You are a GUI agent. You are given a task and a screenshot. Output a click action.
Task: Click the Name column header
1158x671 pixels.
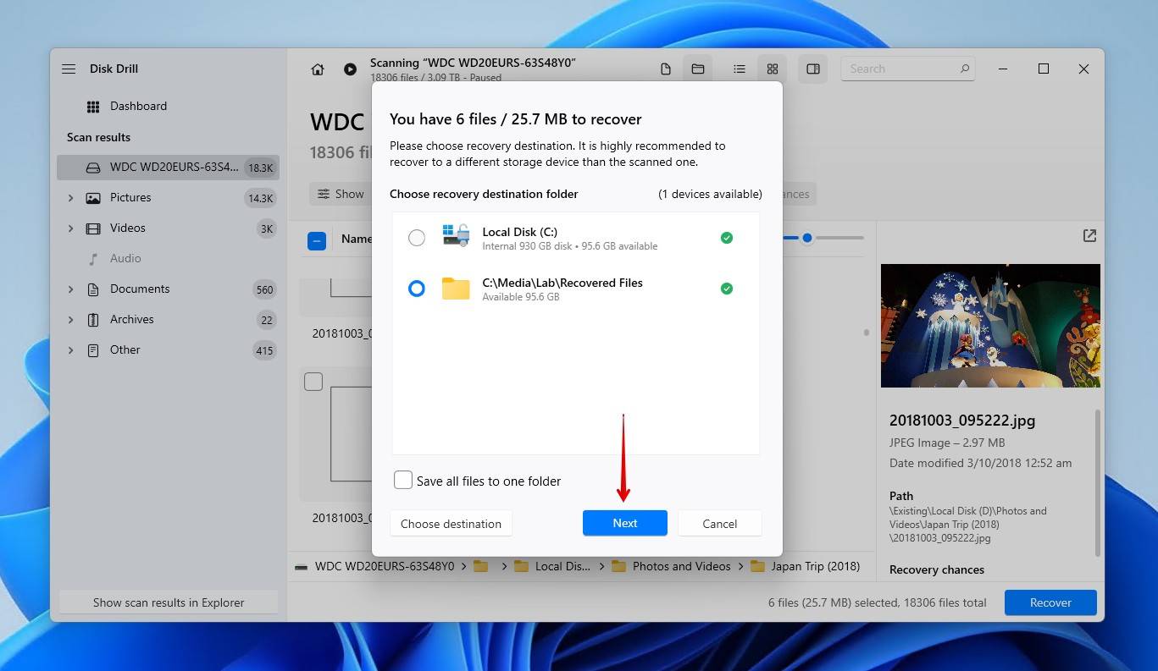click(356, 239)
